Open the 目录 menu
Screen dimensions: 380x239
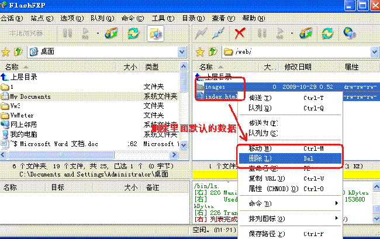point(194,18)
